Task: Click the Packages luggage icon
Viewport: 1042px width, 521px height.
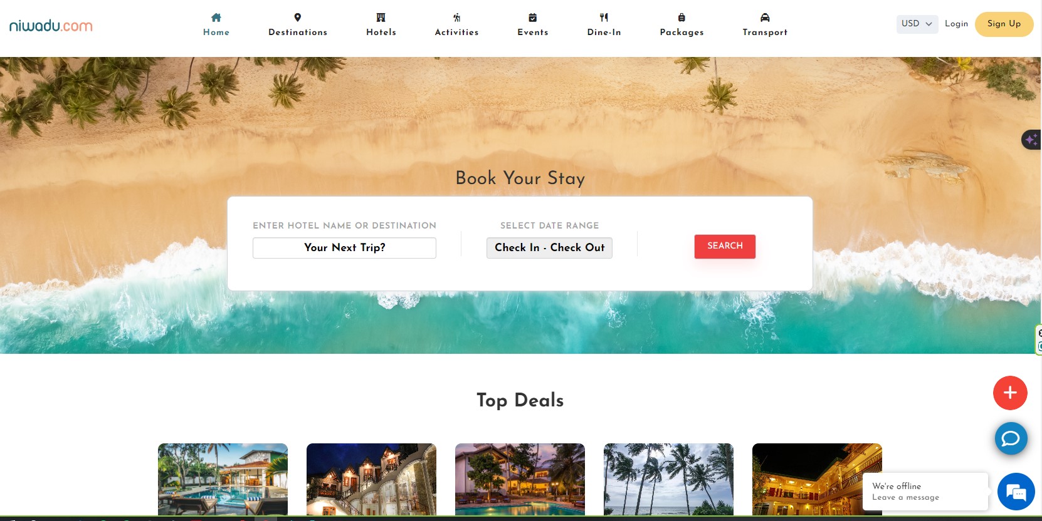Action: pos(682,18)
